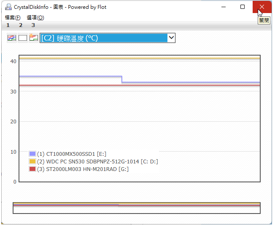Click the legend text (3) ST2000LM003 HN-M201RAD [G:]
The height and width of the screenshot is (227, 275).
[x=83, y=169]
